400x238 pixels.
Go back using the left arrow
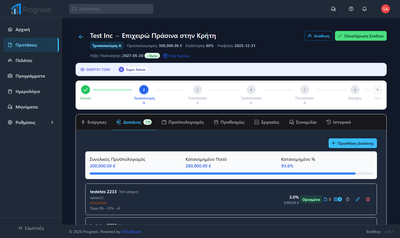click(81, 37)
